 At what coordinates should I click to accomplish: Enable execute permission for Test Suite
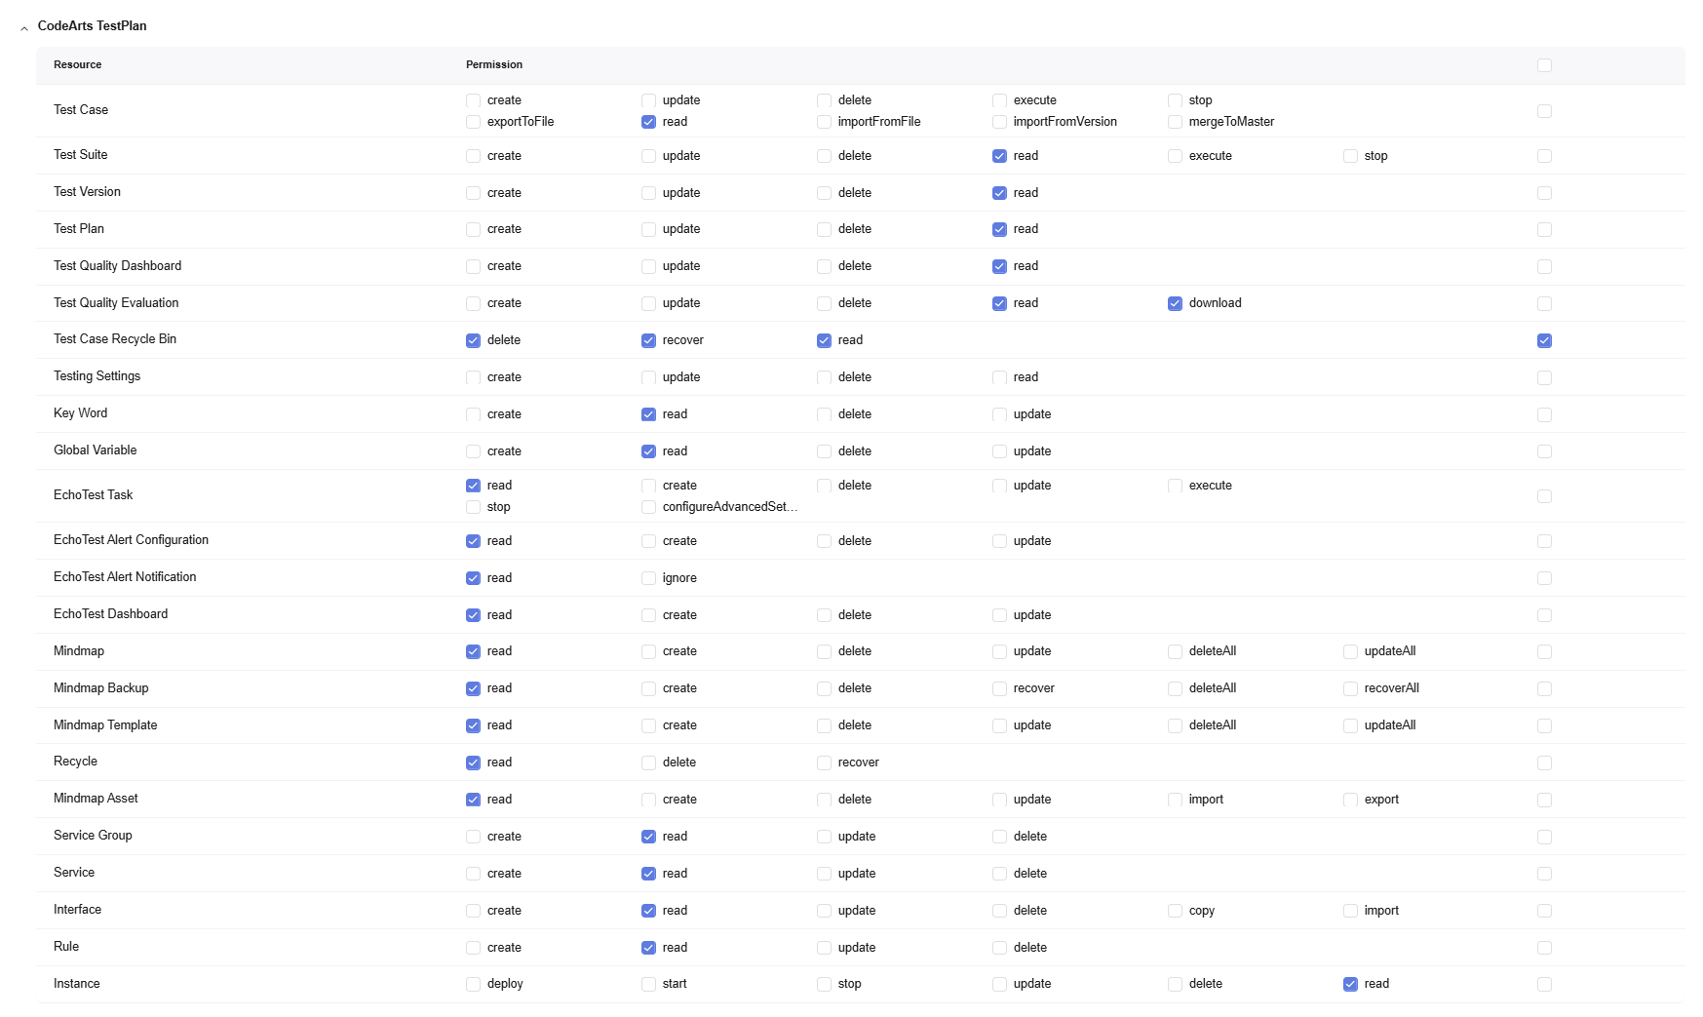[1175, 156]
